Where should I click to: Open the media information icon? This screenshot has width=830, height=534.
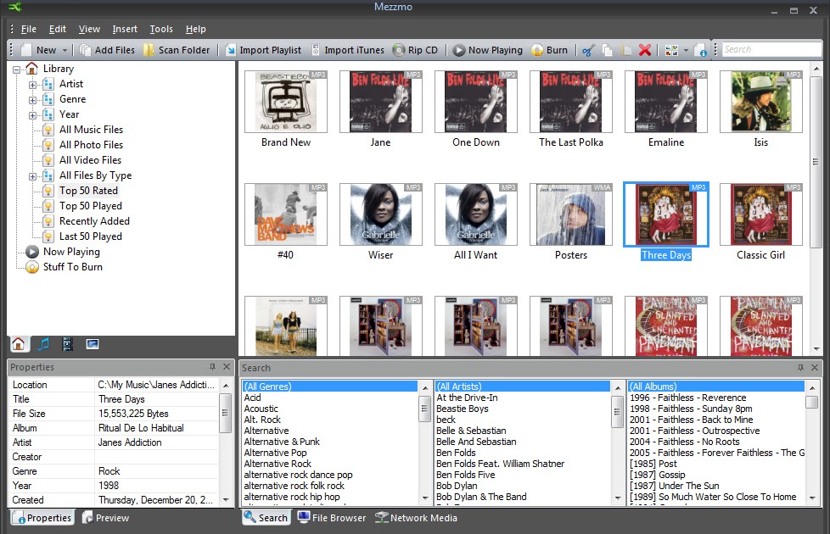pyautogui.click(x=701, y=49)
